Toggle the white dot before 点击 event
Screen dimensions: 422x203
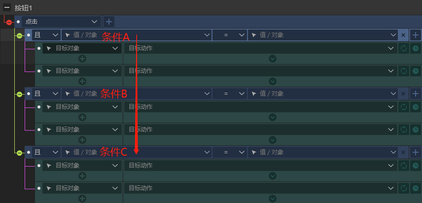18,22
